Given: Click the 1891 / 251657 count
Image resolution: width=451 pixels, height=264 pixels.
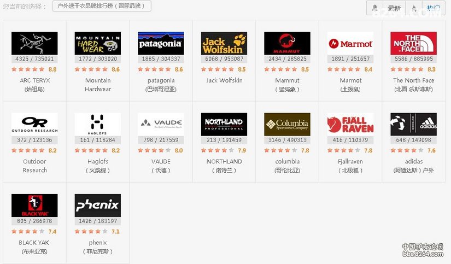Looking at the screenshot, I should [x=350, y=59].
